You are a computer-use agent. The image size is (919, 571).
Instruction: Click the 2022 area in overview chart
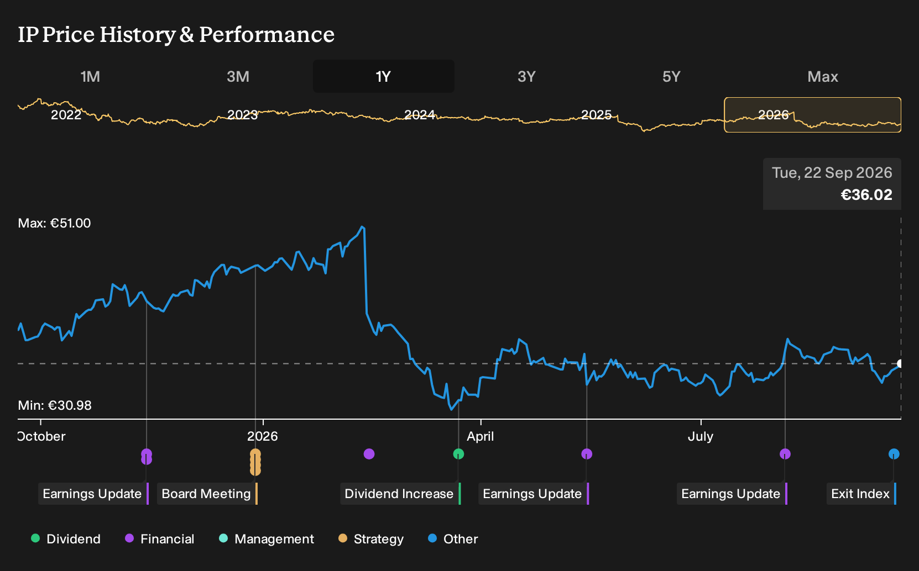66,115
